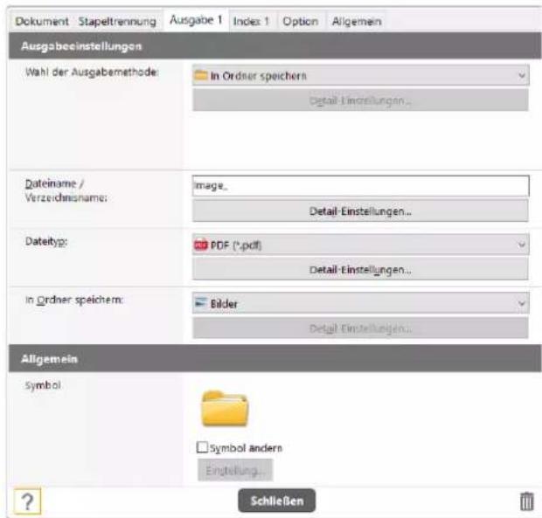Open the Option tab

pyautogui.click(x=301, y=22)
